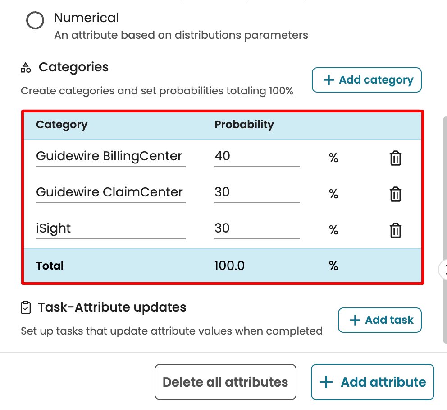The height and width of the screenshot is (410, 447).
Task: Click the plus icon in Add attribute
Action: [326, 382]
